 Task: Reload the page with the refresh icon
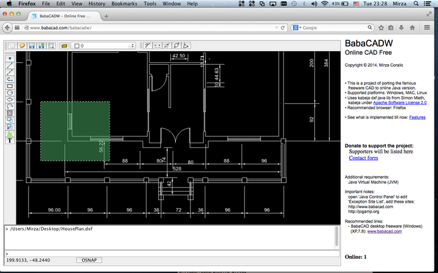283,27
